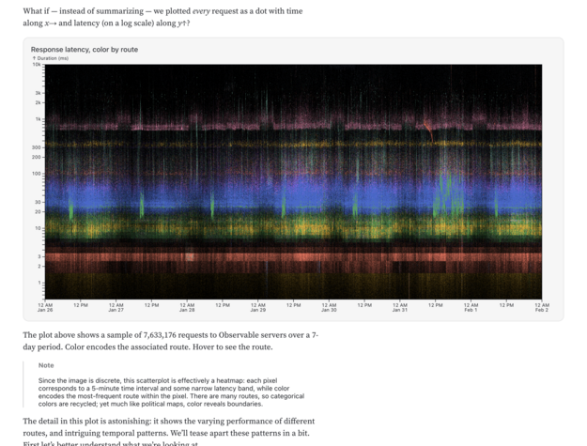Viewport: 587px width, 446px height.
Task: Click the 300 tick label on the y-axis
Action: point(37,147)
